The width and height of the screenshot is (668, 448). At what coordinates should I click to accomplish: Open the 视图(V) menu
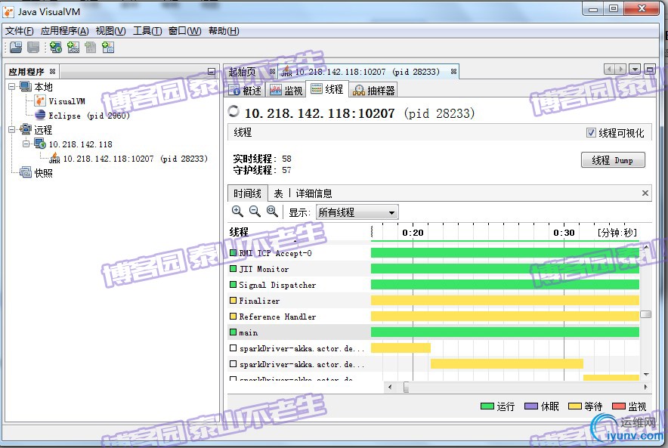111,31
